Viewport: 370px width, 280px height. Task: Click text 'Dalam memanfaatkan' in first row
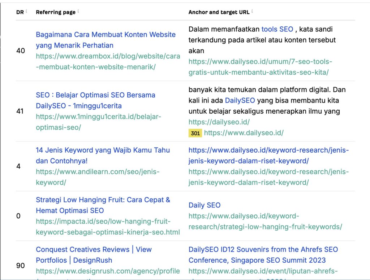pos(224,29)
